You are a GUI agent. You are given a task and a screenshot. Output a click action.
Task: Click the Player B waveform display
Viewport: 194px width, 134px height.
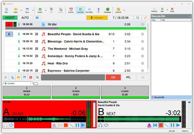tap(139, 119)
